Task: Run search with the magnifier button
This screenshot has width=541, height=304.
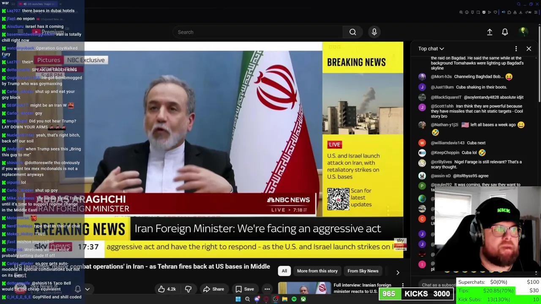Action: tap(352, 32)
